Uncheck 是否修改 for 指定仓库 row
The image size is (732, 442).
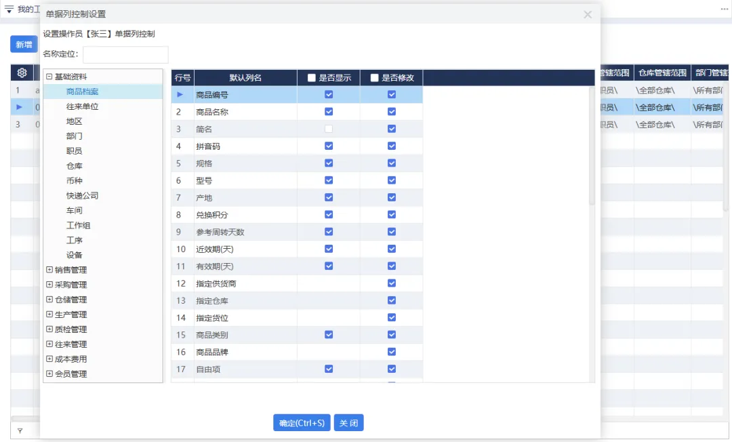click(392, 300)
